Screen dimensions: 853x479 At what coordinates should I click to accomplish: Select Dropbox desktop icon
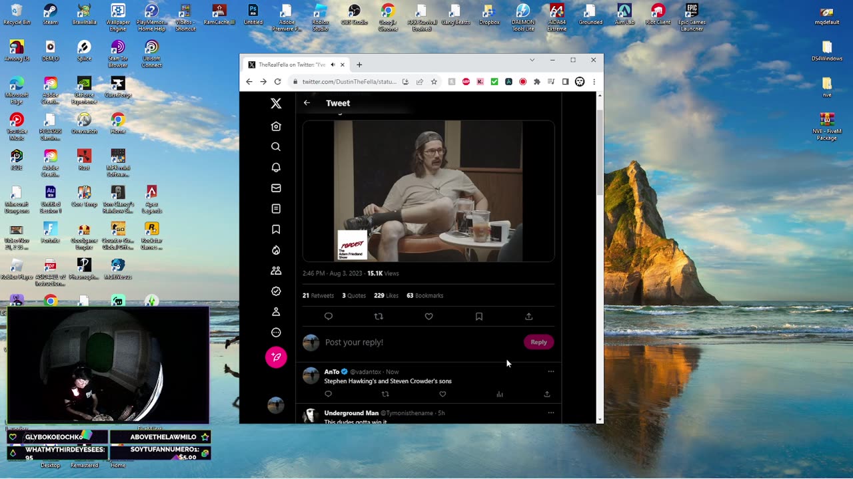tap(489, 15)
